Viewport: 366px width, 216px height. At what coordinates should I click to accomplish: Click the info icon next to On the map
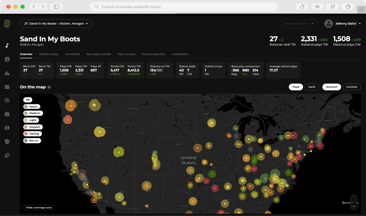[x=49, y=87]
